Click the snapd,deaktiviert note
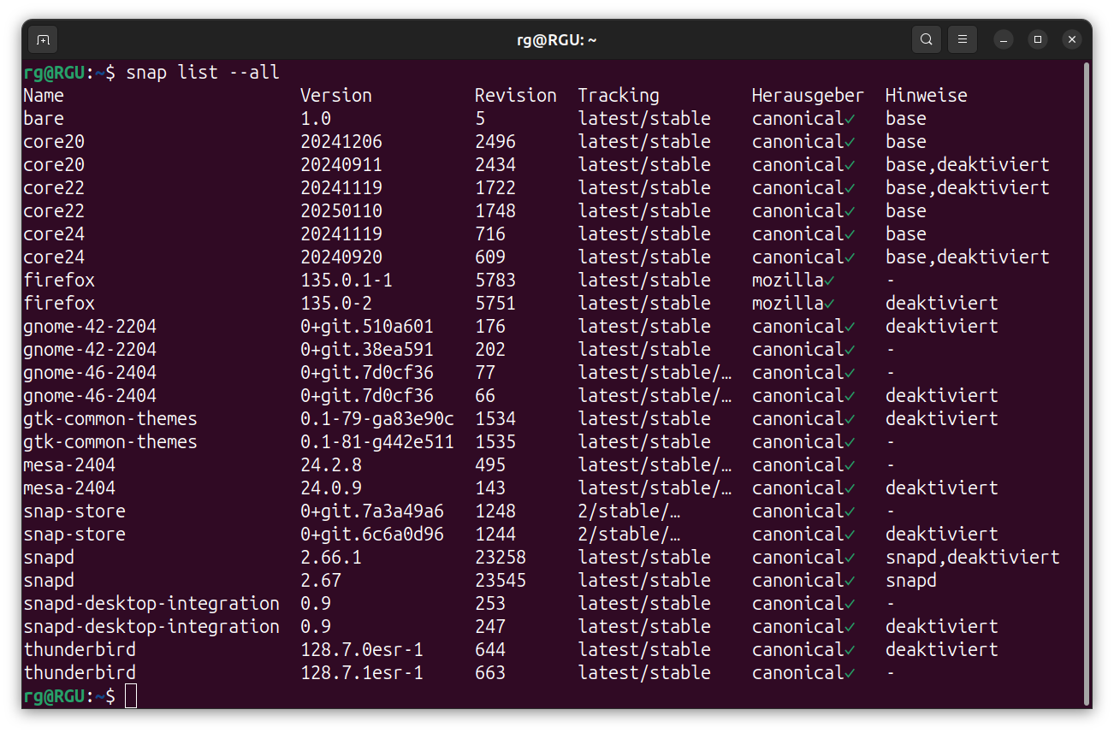Viewport: 1114px width, 733px height. click(973, 558)
